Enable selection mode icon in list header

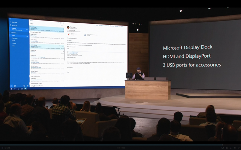pyautogui.click(x=63, y=23)
